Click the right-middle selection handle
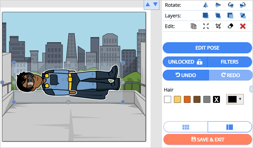This screenshot has width=253, height=148. [123, 82]
